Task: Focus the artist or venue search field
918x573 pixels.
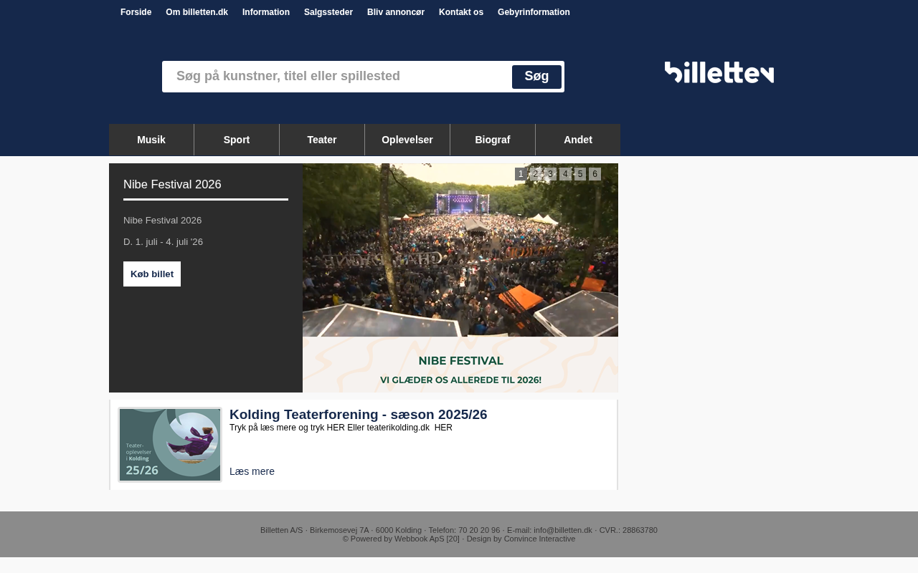Action: 337,77
